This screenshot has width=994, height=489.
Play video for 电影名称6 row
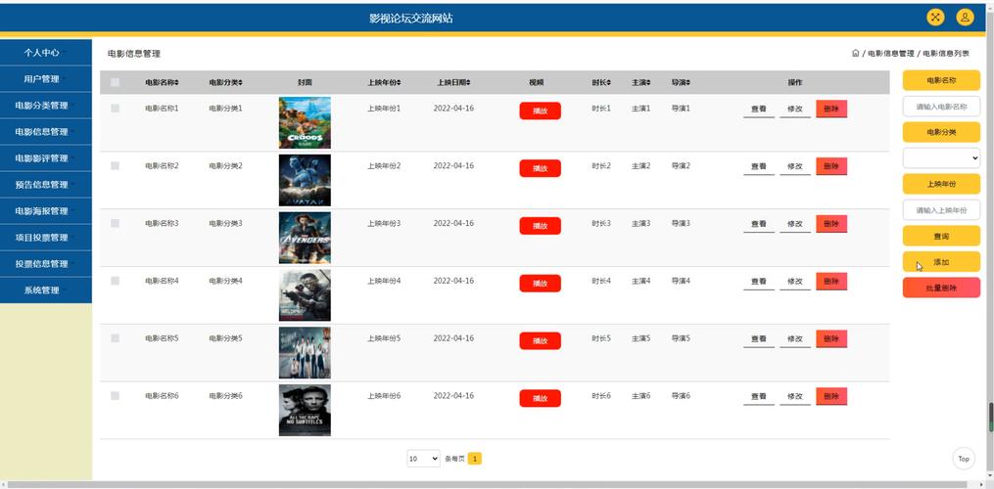(541, 398)
